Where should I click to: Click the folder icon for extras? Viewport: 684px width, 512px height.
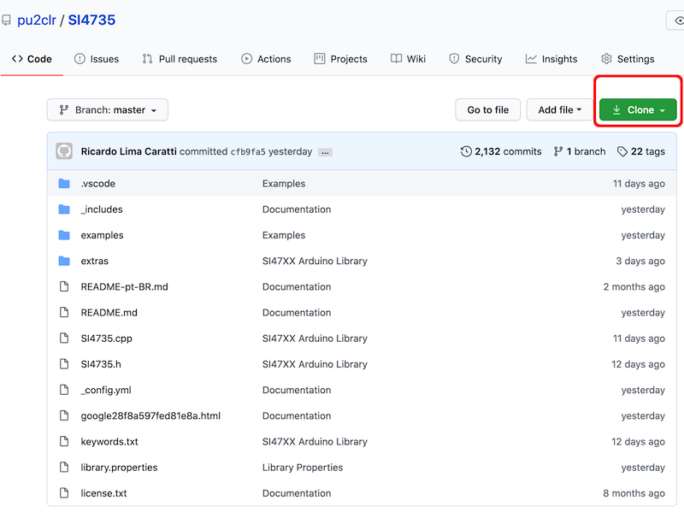pyautogui.click(x=64, y=261)
